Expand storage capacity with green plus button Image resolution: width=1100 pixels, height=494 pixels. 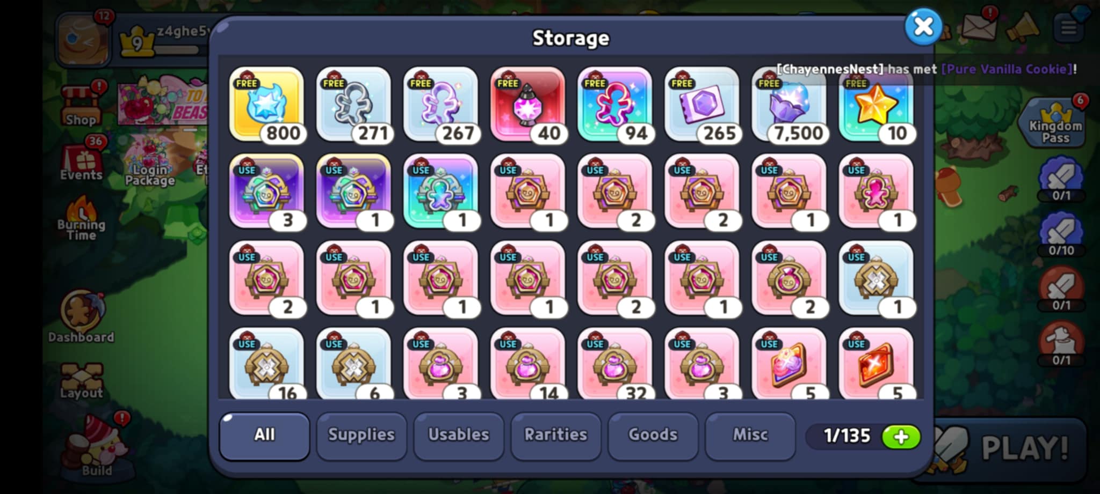[901, 437]
